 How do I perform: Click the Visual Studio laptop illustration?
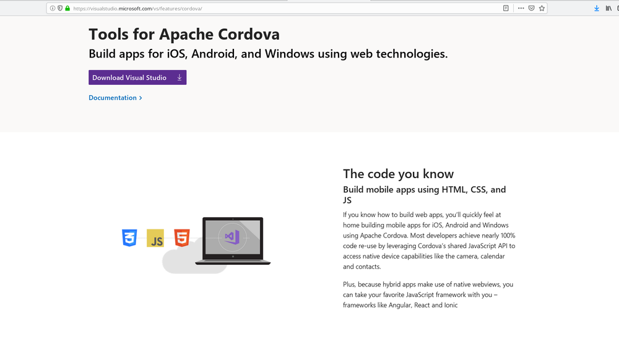click(233, 241)
